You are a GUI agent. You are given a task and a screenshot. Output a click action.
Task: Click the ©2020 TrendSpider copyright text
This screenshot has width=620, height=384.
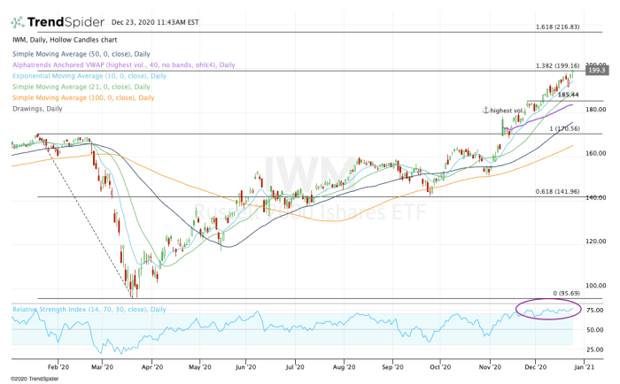(35, 379)
